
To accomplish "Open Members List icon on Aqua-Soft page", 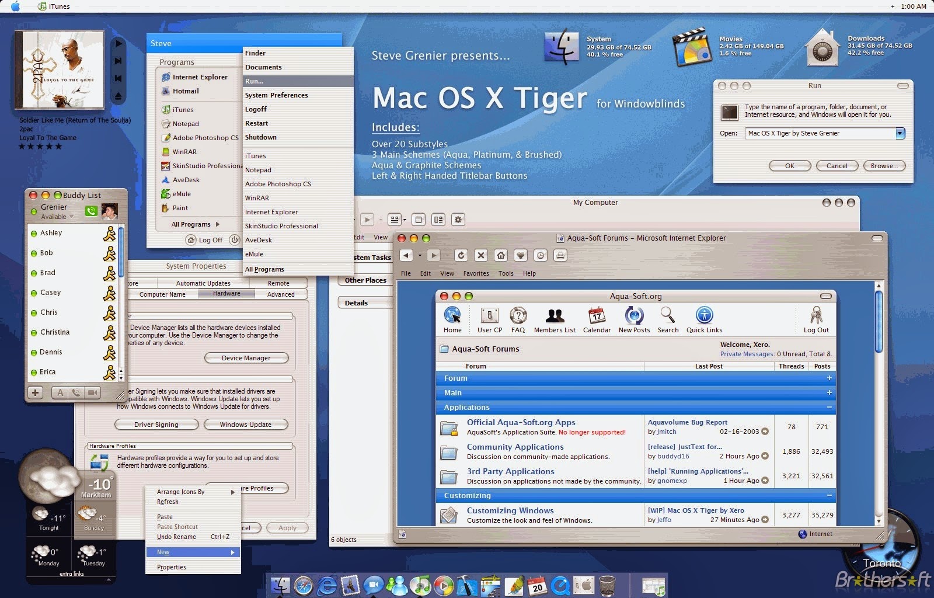I will pos(555,316).
